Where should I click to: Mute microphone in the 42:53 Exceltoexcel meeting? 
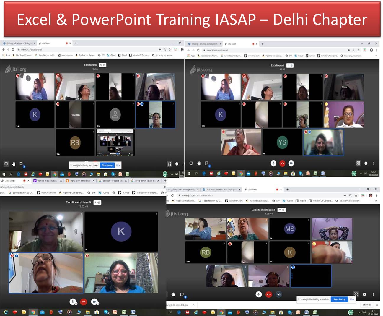click(273, 163)
